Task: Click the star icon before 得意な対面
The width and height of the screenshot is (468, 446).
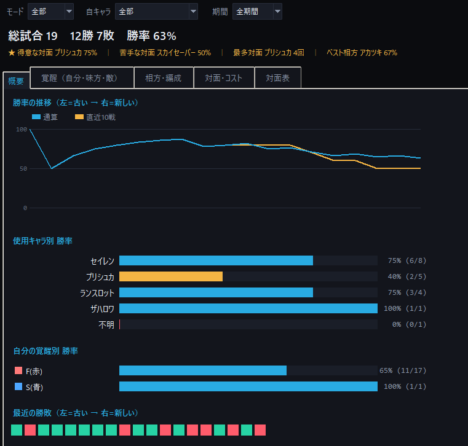Action: [x=11, y=53]
